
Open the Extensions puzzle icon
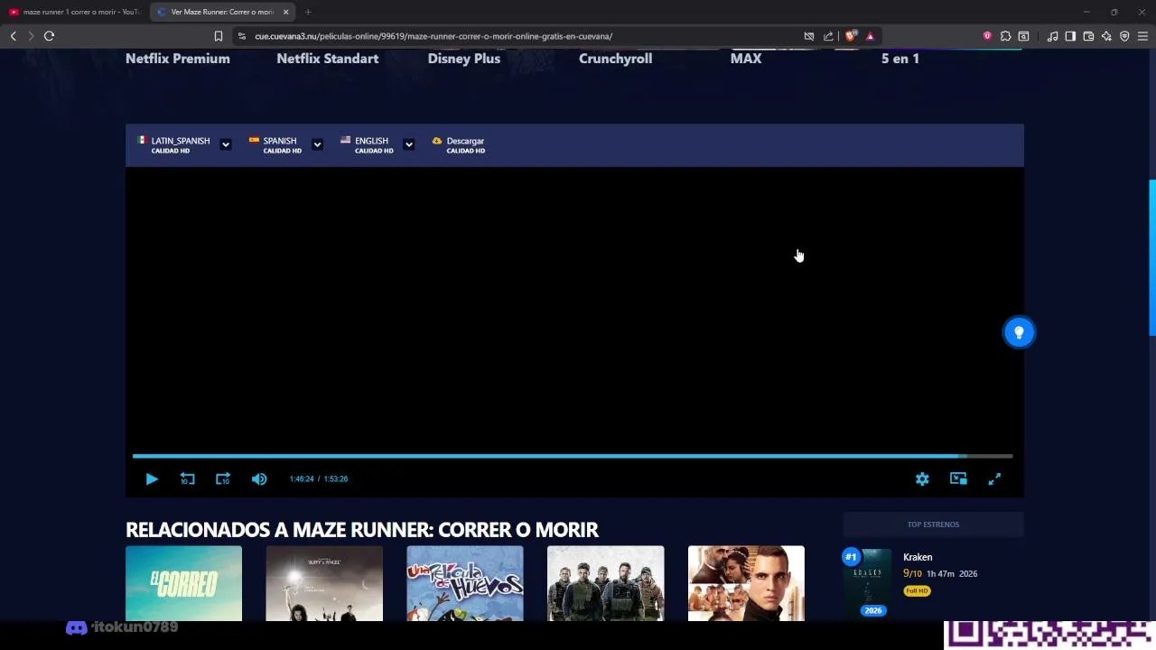tap(1005, 36)
